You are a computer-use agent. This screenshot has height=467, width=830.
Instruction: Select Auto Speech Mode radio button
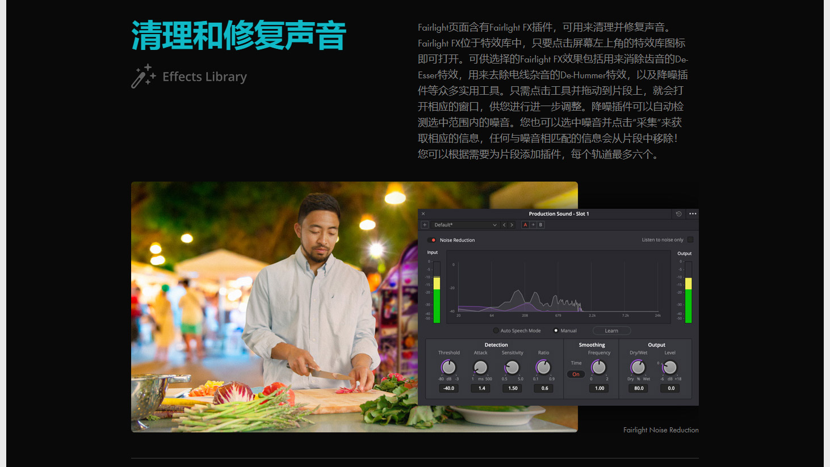pos(496,331)
